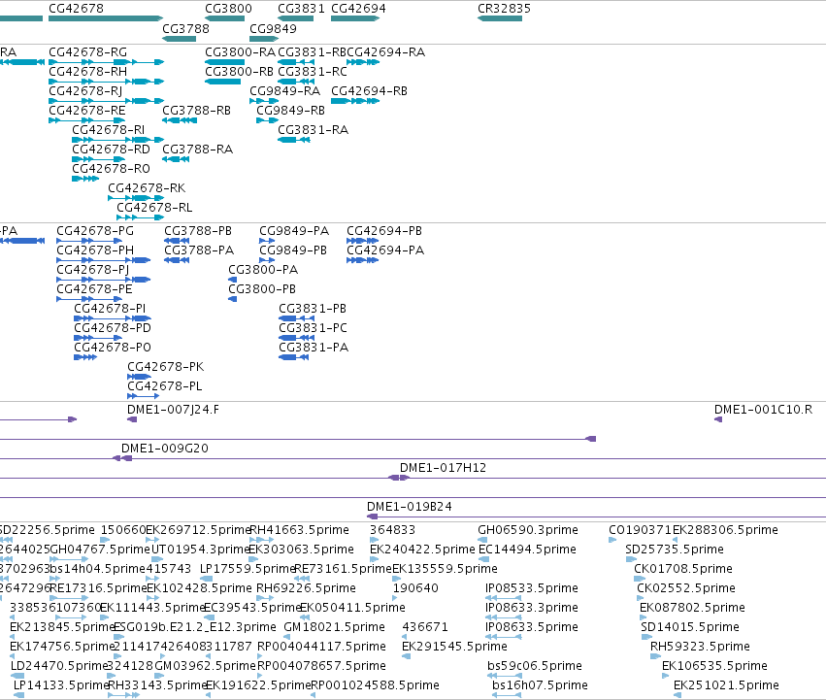
Task: Select protein CG42678-PO
Action: [85, 357]
